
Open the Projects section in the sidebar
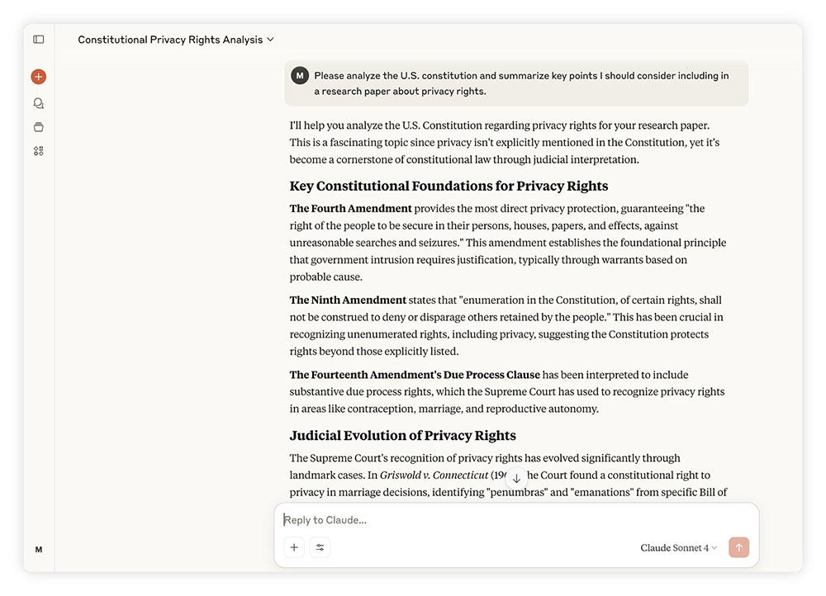tap(38, 126)
